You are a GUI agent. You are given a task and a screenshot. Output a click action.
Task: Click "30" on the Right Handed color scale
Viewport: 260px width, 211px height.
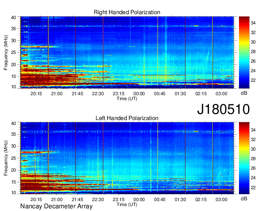[x=253, y=42]
